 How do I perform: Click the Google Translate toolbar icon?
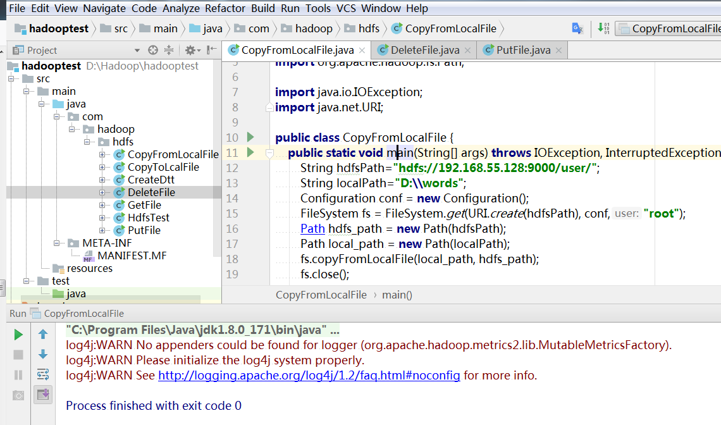[x=577, y=28]
